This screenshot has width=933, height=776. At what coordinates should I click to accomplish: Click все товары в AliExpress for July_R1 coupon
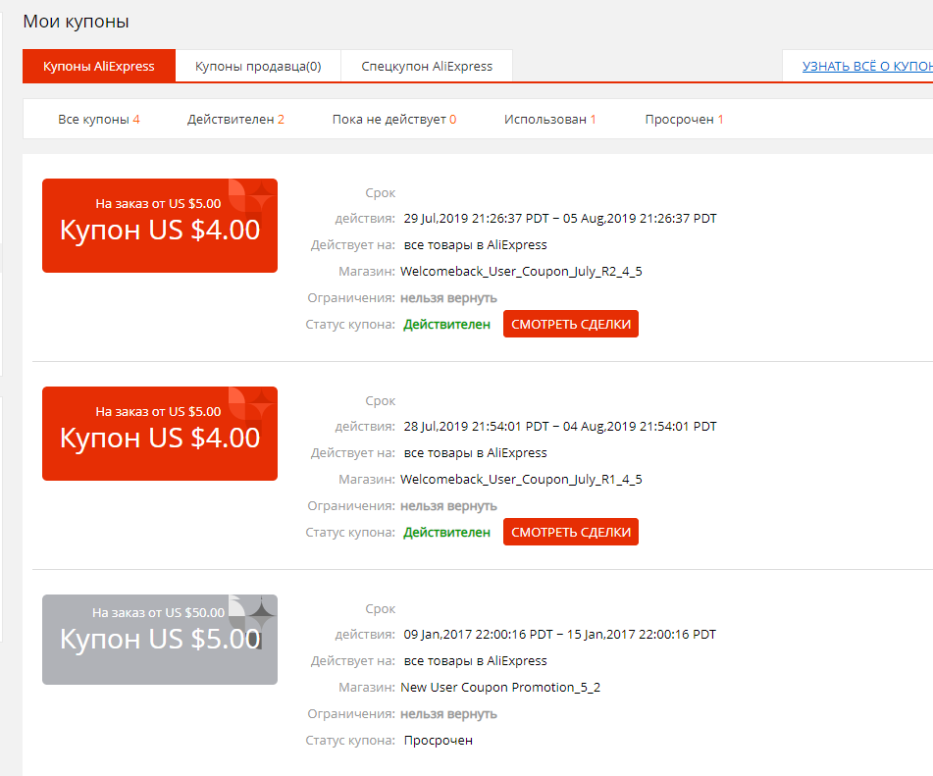[x=475, y=453]
